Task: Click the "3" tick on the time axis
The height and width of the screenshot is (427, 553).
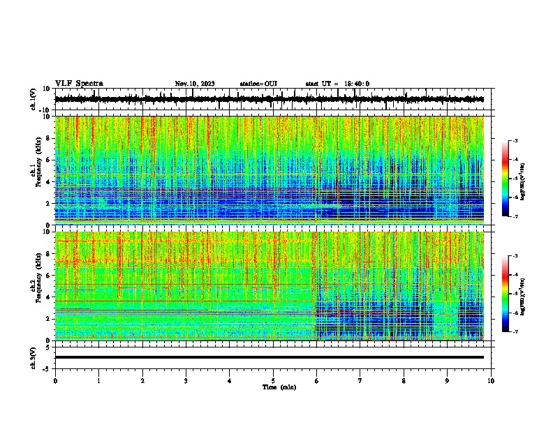Action: pyautogui.click(x=186, y=381)
